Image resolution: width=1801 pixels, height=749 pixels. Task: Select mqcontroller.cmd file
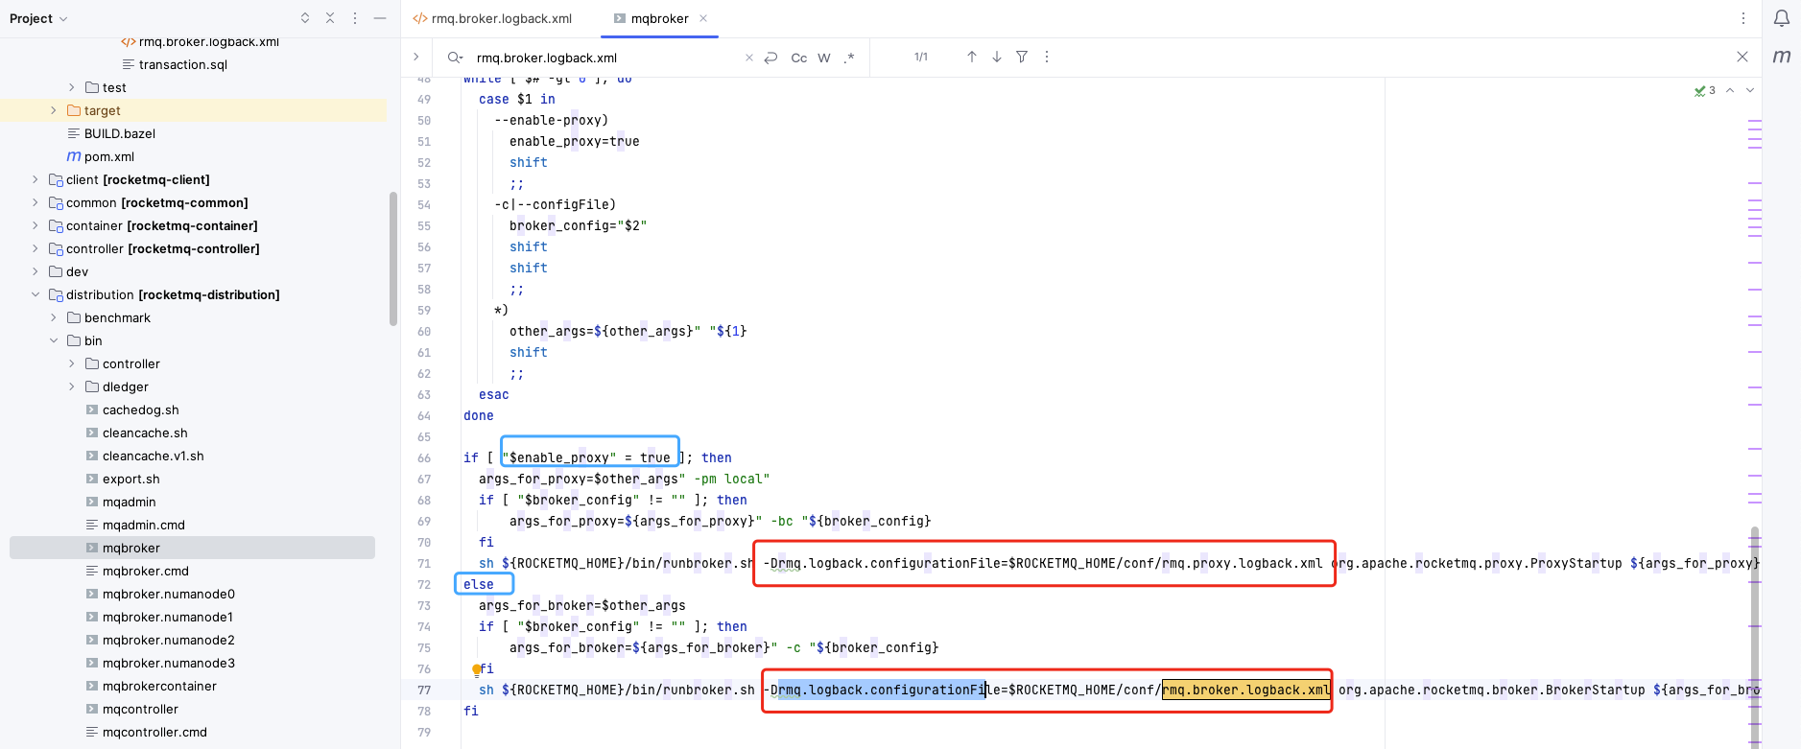coord(154,732)
